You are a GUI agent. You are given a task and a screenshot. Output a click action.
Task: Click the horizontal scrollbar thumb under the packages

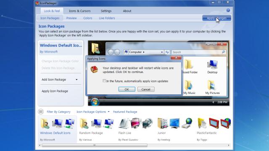pos(95,146)
